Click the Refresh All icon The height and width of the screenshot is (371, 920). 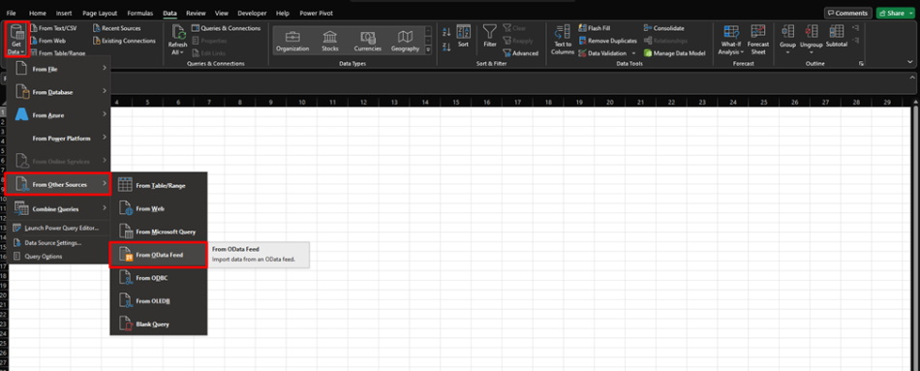click(x=178, y=34)
